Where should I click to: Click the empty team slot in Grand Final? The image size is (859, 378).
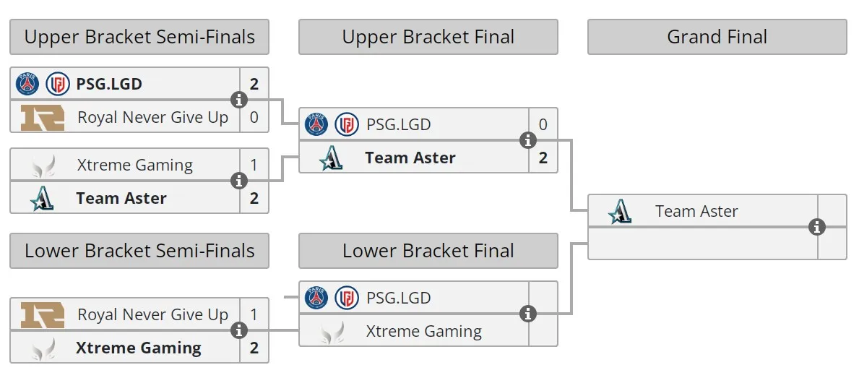[703, 244]
